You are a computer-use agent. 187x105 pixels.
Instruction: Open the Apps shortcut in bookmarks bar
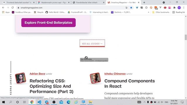click(6, 12)
